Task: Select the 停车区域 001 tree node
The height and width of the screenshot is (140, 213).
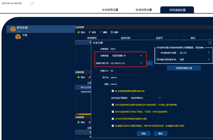Action: pos(41,29)
